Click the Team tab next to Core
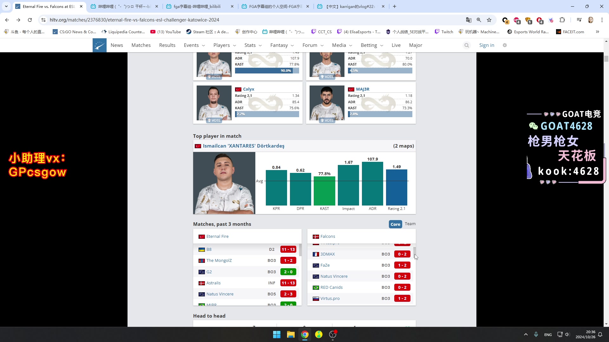609x342 pixels. pos(410,224)
